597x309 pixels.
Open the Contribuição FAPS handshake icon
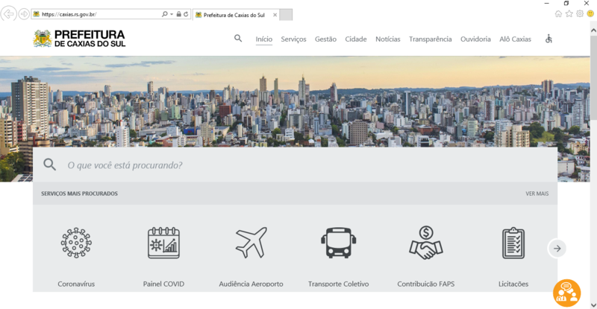426,243
